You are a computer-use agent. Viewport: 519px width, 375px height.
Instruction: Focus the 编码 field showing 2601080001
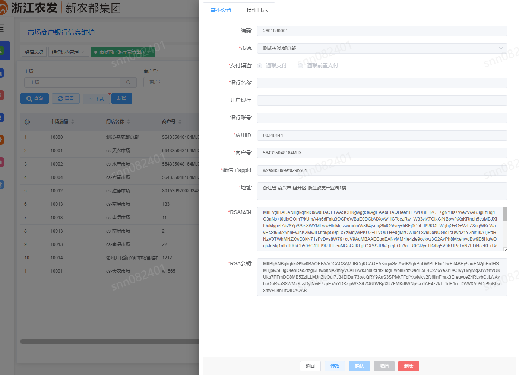tap(382, 31)
